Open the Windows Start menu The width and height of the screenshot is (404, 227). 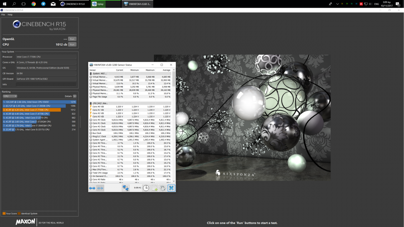click(5, 4)
